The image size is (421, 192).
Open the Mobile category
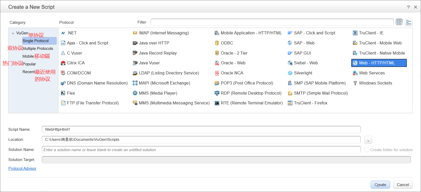28,56
